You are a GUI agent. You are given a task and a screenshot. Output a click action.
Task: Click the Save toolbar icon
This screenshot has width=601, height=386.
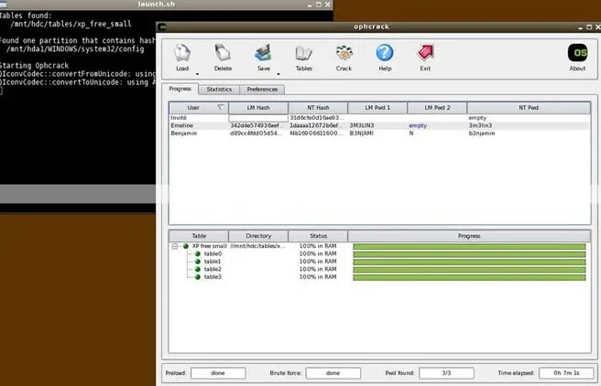(263, 53)
